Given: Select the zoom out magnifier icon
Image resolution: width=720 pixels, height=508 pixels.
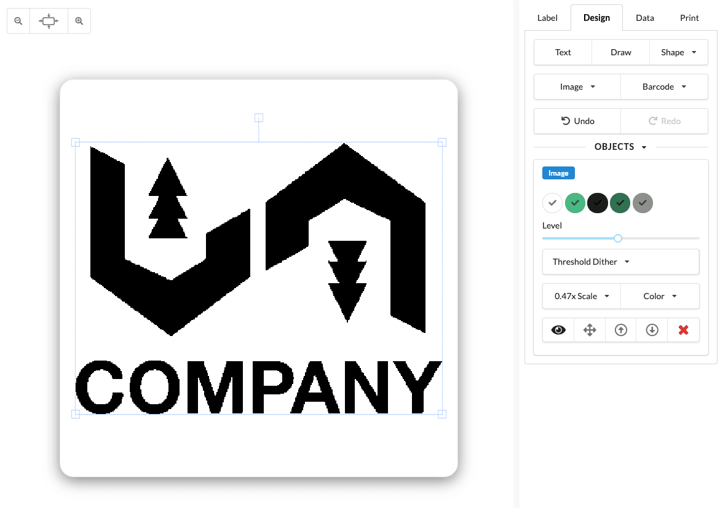Looking at the screenshot, I should 18,20.
